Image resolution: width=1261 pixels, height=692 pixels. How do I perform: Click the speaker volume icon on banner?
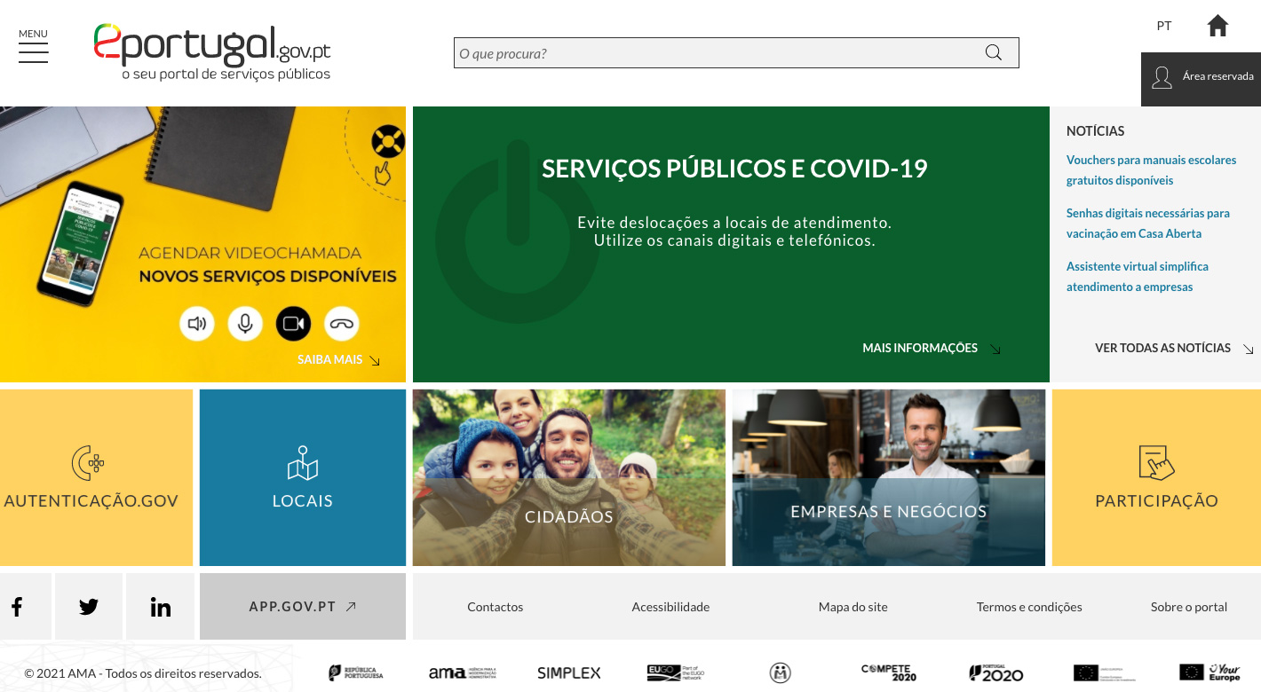click(197, 324)
